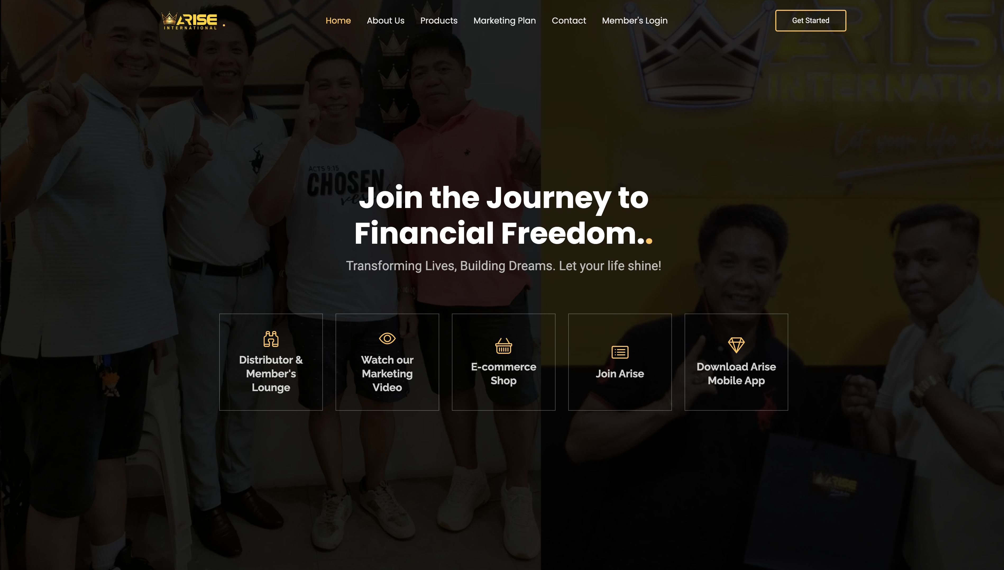Viewport: 1004px width, 570px height.
Task: Open Member's Login link
Action: pos(635,21)
